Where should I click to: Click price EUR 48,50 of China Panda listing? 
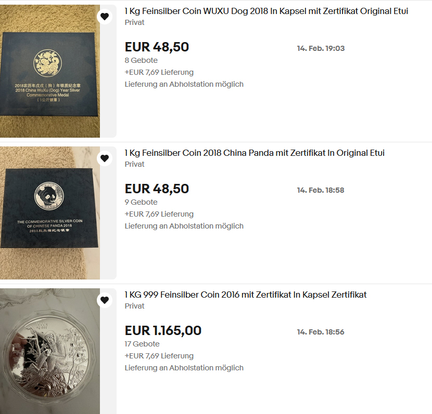[x=157, y=189]
